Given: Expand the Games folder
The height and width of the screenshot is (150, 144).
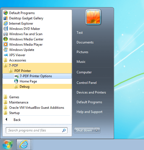Looking at the screenshot, I should pos(37,97).
